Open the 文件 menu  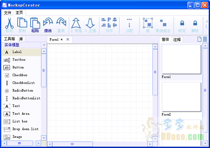pos(7,13)
